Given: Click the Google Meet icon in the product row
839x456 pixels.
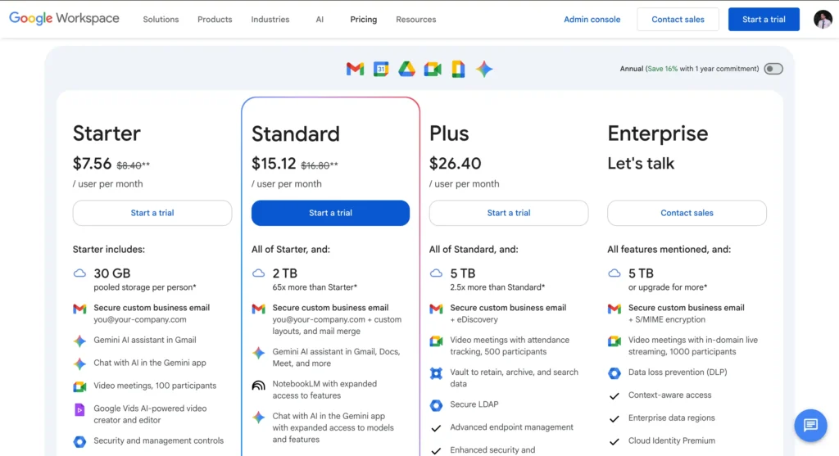Looking at the screenshot, I should [x=433, y=69].
